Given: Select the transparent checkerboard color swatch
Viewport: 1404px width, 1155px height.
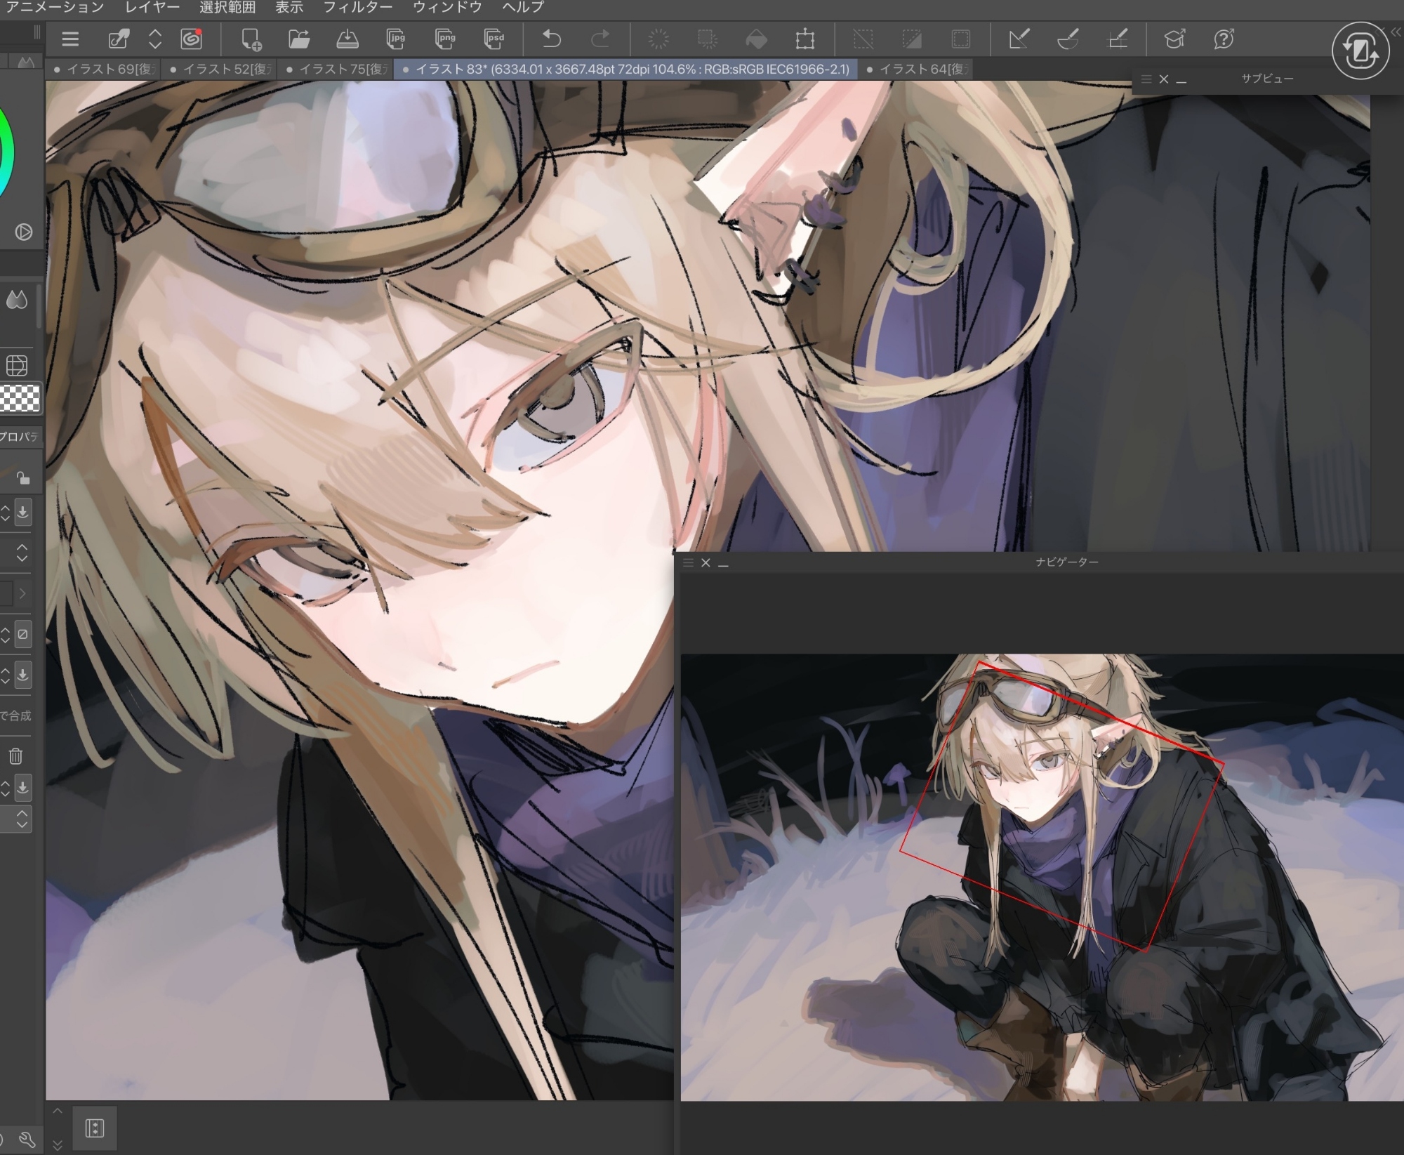Looking at the screenshot, I should (20, 398).
